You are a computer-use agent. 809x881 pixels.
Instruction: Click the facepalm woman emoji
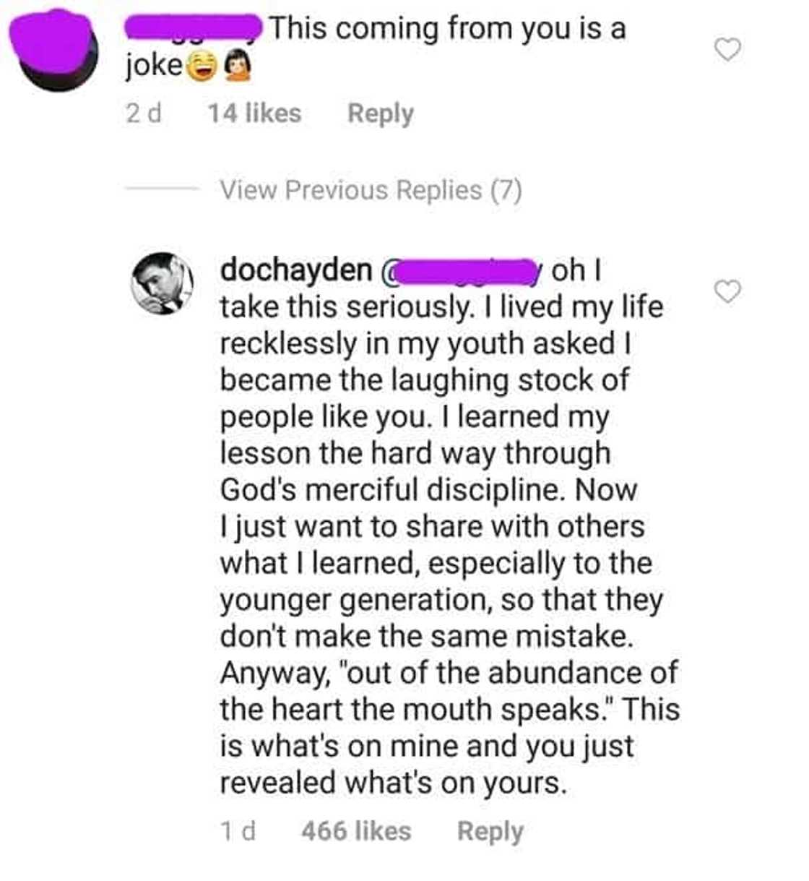[238, 67]
